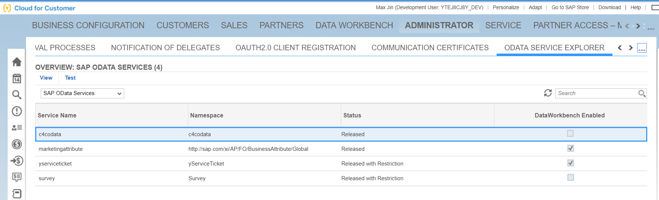Open Communication Certificates subtab
This screenshot has height=200, width=659.
coord(430,48)
